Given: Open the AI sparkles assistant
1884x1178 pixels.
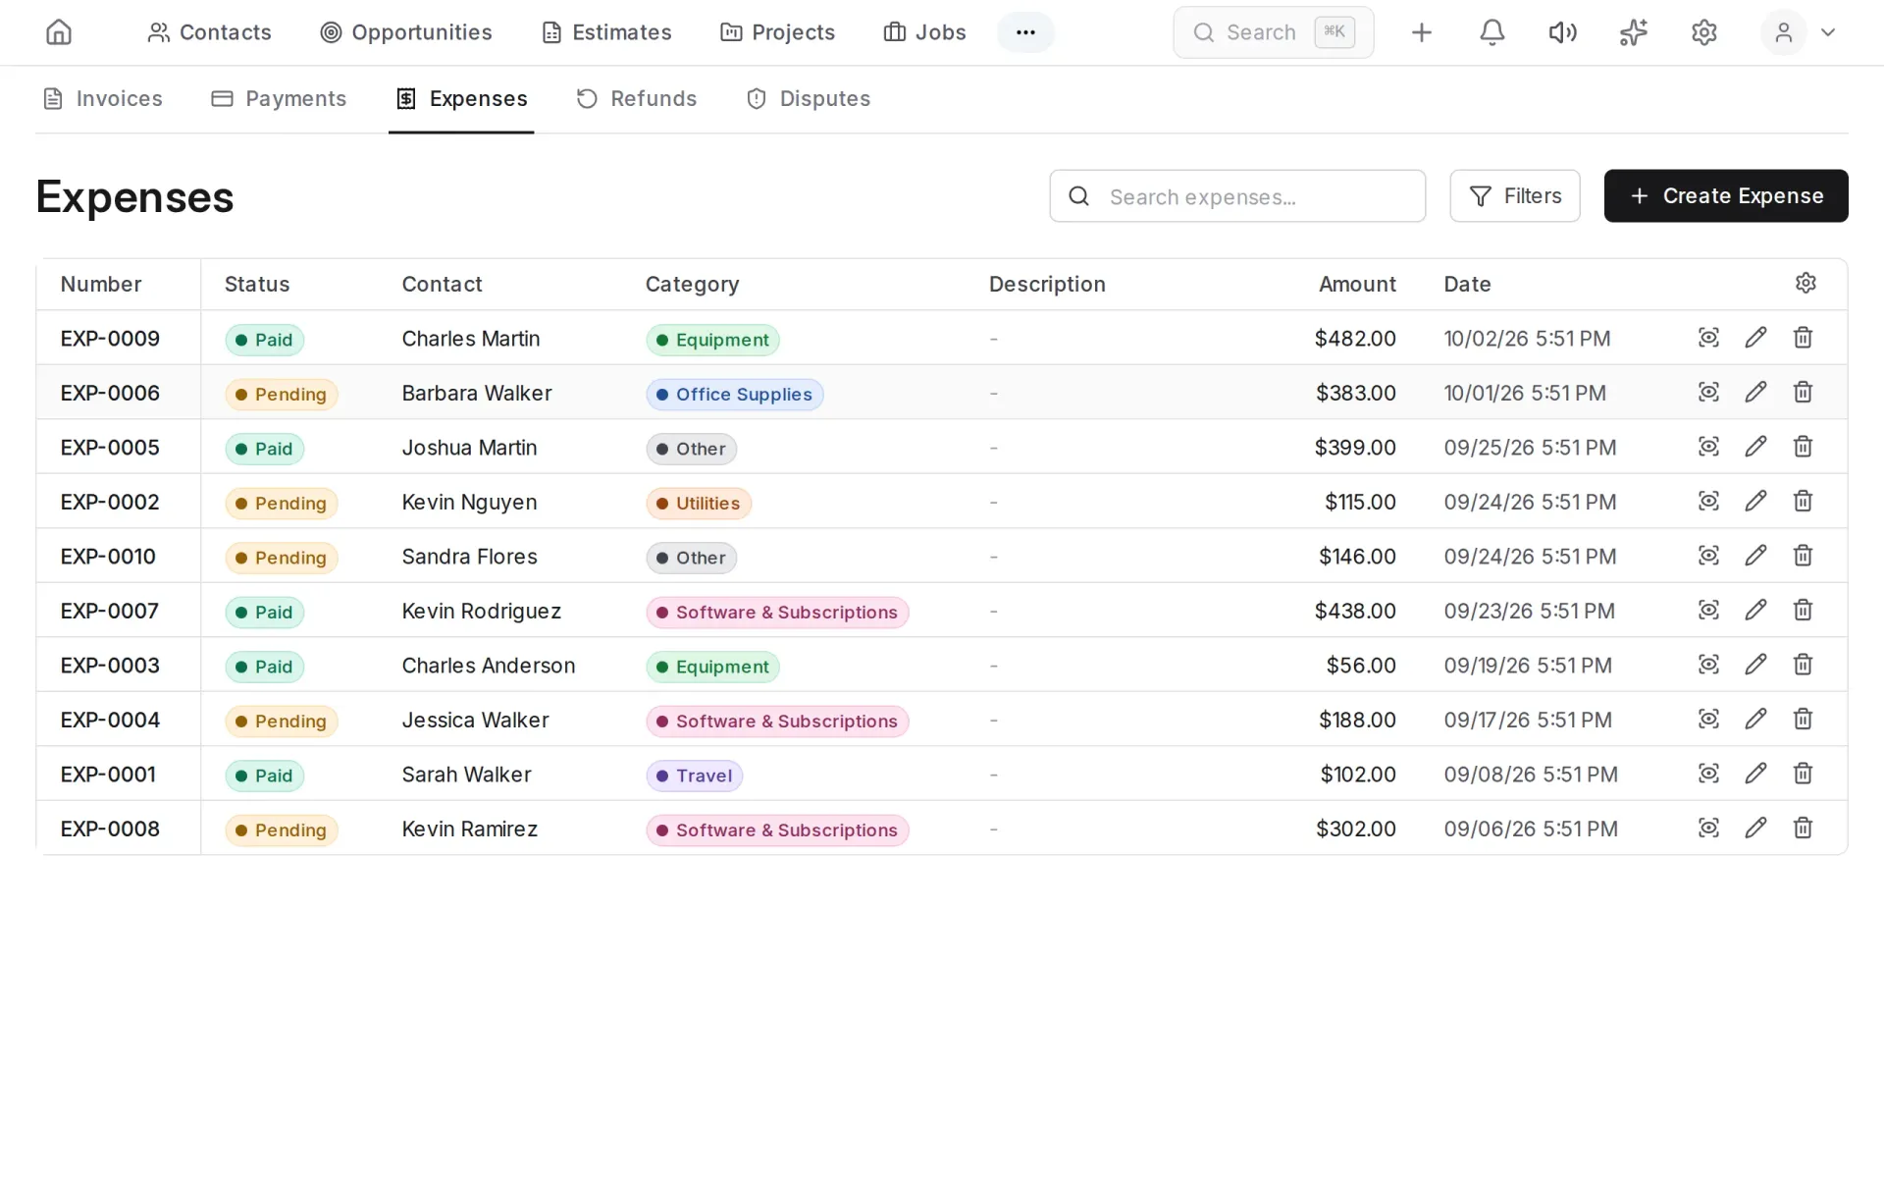Looking at the screenshot, I should [1633, 32].
